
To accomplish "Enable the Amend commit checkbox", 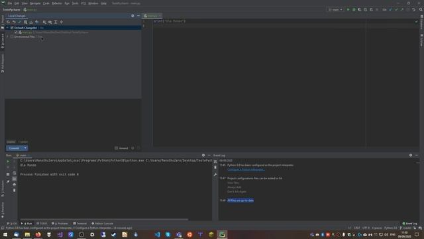I will [117, 148].
